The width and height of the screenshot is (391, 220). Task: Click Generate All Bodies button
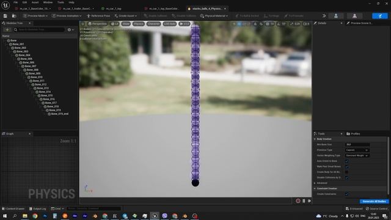click(x=374, y=201)
